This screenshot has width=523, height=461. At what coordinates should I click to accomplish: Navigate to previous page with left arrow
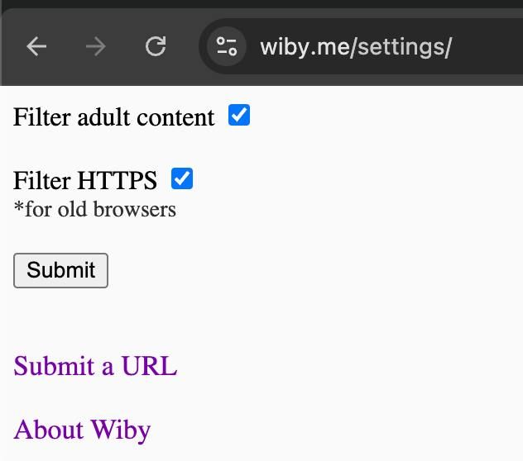[36, 46]
